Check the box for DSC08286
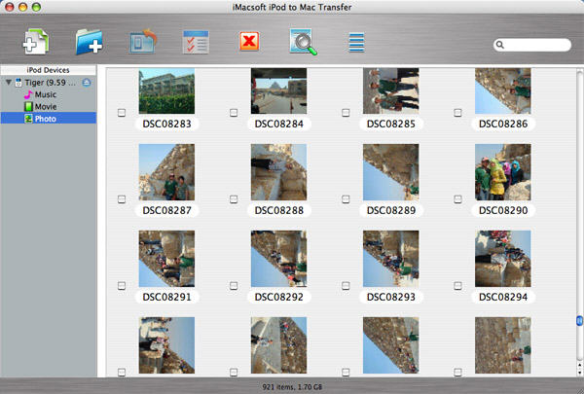Screen dimensions: 584x394 tap(457, 113)
